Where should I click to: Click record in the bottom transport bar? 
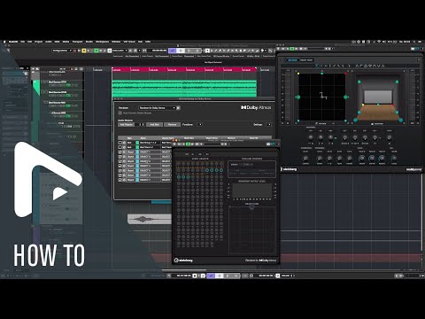[x=236, y=276]
